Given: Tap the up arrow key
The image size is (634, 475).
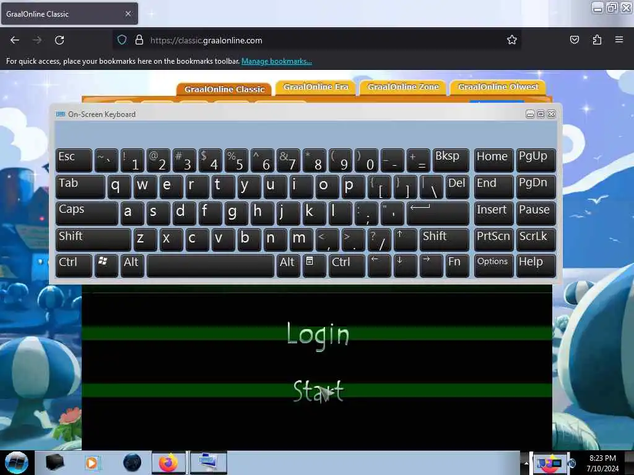Looking at the screenshot, I should pyautogui.click(x=405, y=239).
